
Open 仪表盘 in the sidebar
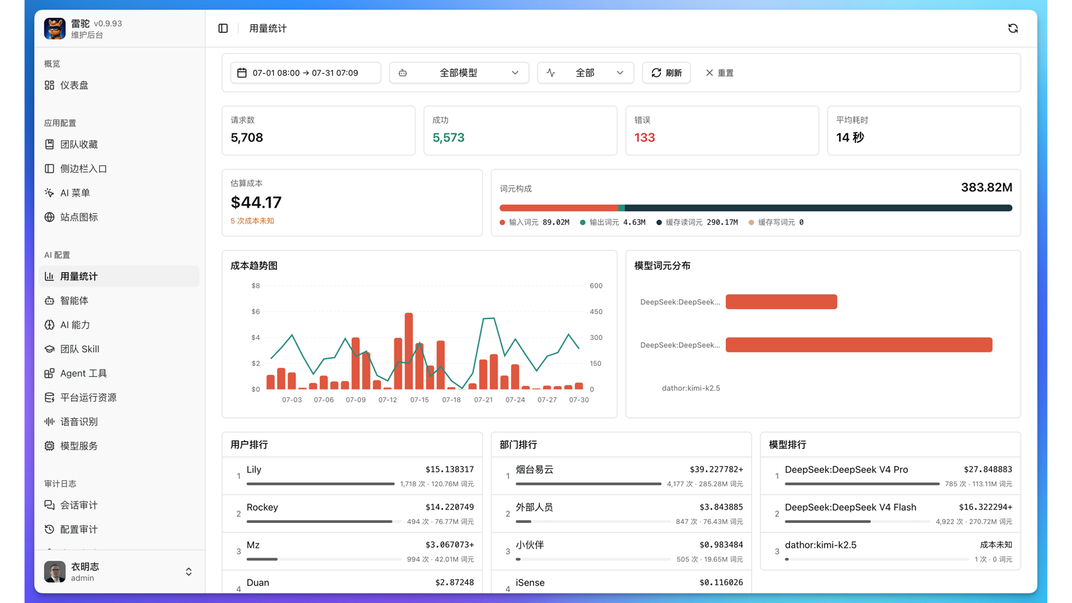click(119, 85)
